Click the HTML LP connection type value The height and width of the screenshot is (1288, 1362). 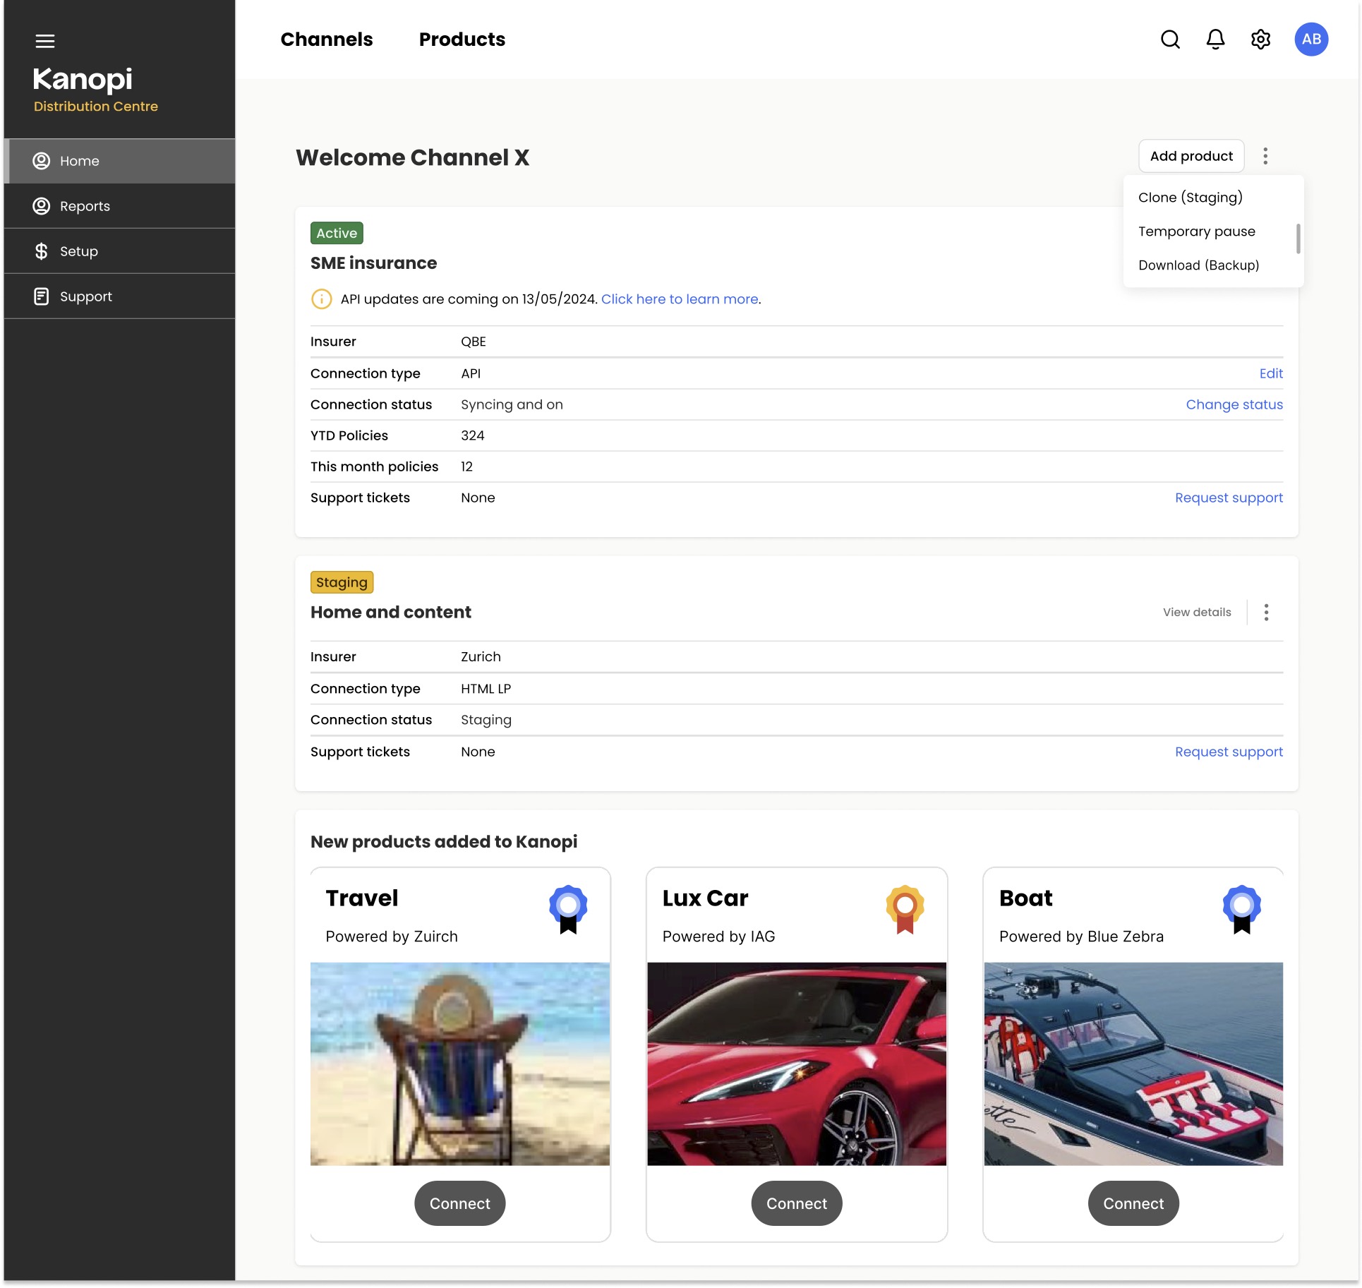click(x=486, y=689)
